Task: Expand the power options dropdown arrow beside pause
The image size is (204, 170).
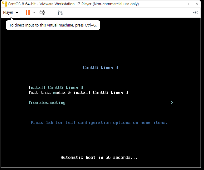Action: (34, 12)
